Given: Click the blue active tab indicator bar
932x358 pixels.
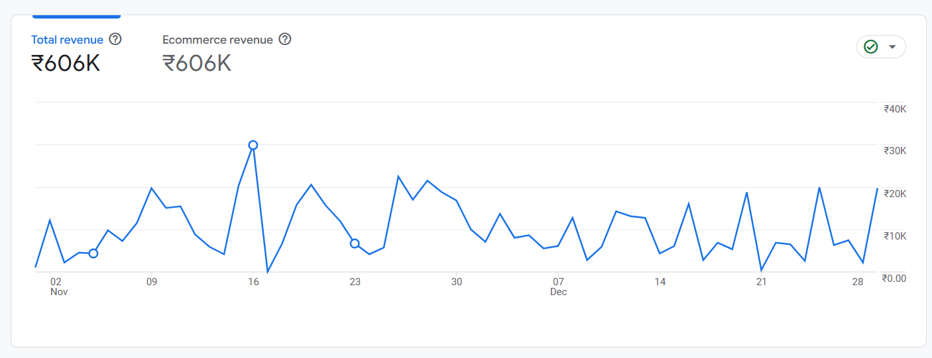Looking at the screenshot, I should point(76,16).
